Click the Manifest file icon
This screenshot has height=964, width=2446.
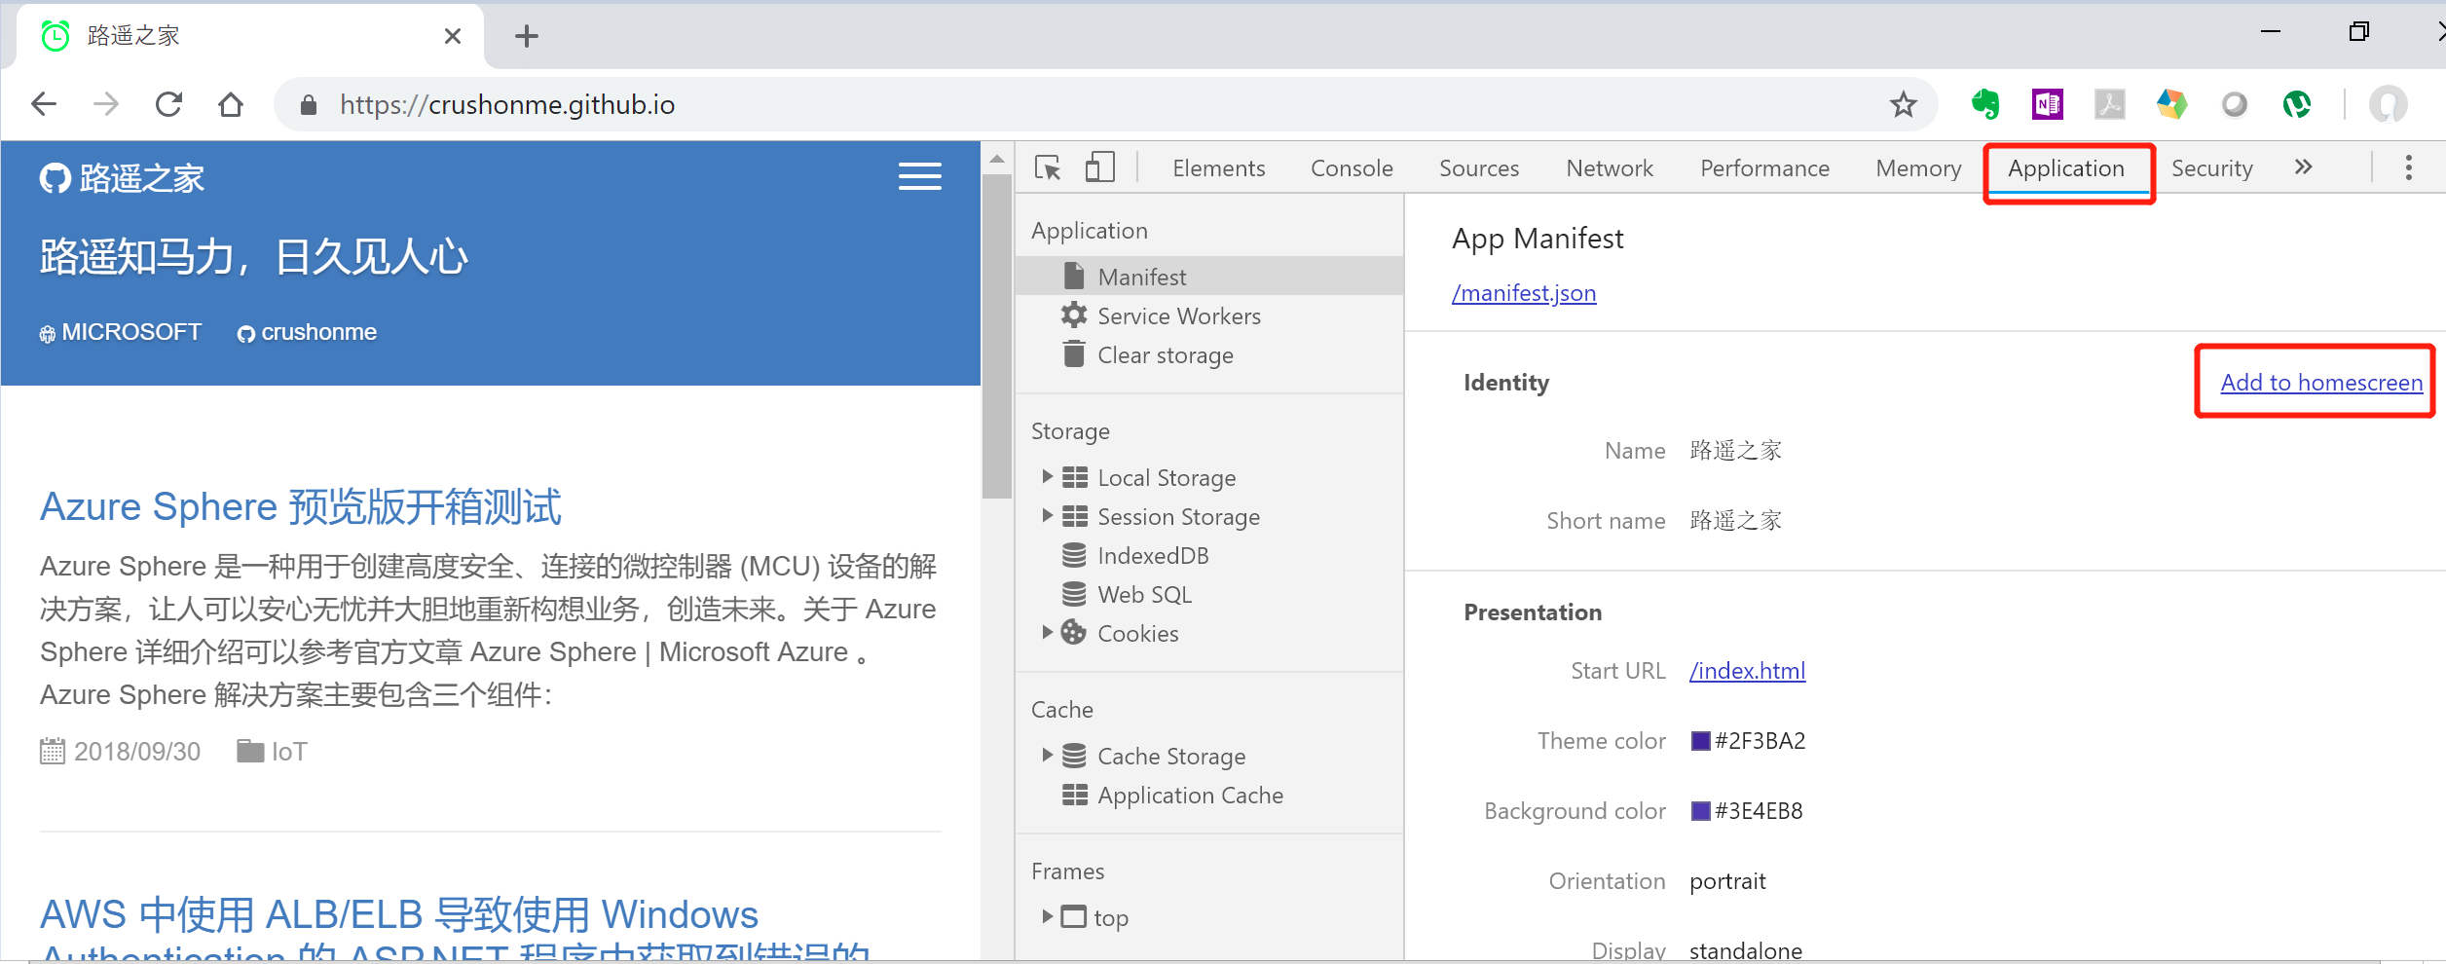pos(1074,276)
